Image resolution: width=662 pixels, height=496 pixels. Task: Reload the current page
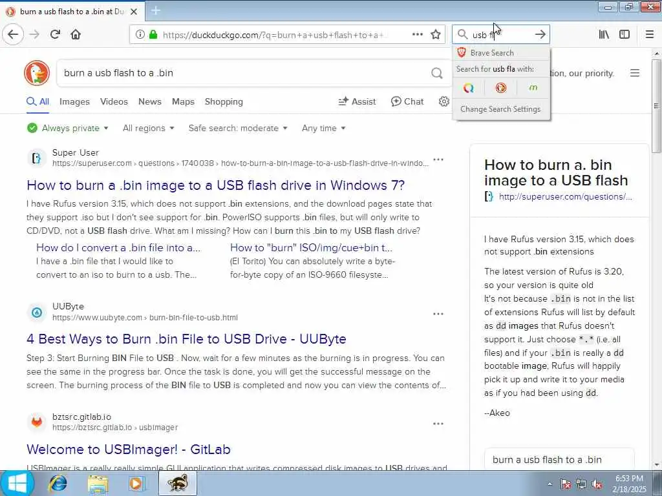55,34
